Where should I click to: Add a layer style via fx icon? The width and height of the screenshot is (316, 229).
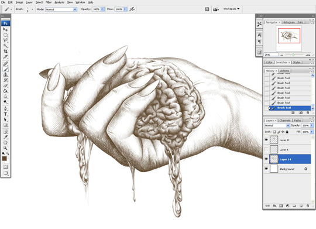pyautogui.click(x=274, y=206)
